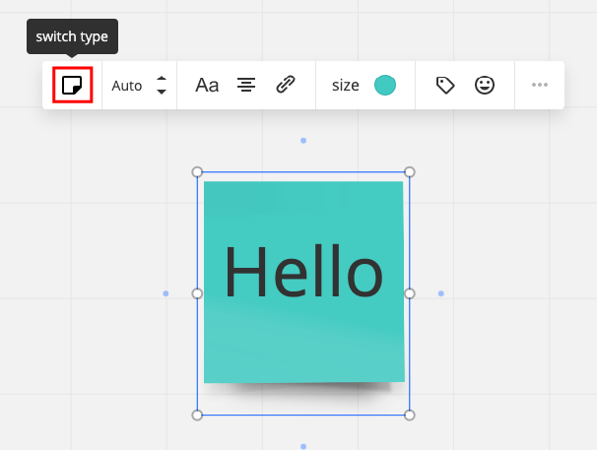Click the Auto font size field
597x450 pixels.
pyautogui.click(x=127, y=86)
